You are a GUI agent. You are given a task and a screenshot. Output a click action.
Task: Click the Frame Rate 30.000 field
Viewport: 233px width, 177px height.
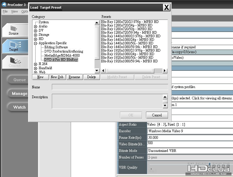pyautogui.click(x=190, y=138)
